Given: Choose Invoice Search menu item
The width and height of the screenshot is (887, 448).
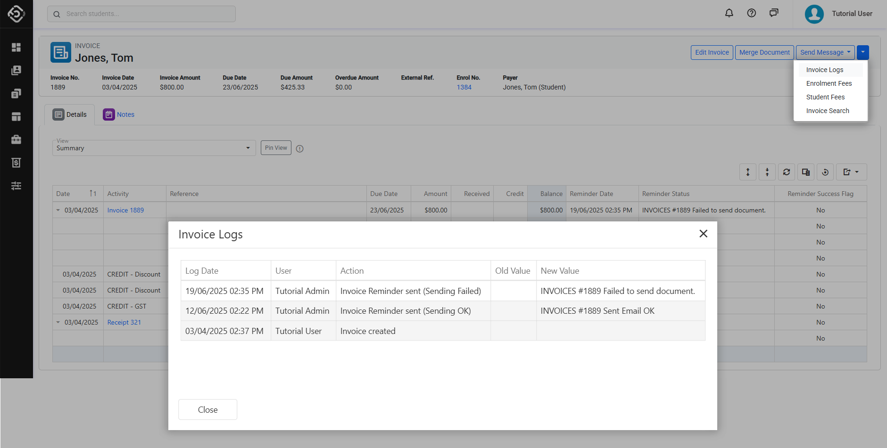Looking at the screenshot, I should pyautogui.click(x=827, y=111).
